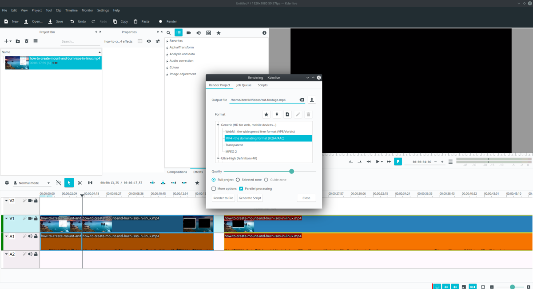The height and width of the screenshot is (289, 533).
Task: Click the delete trash icon in Project Bin
Action: (x=27, y=41)
